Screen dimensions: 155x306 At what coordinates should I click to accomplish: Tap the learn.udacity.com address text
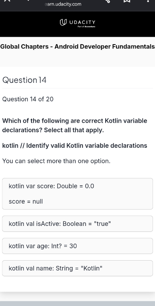click(63, 4)
